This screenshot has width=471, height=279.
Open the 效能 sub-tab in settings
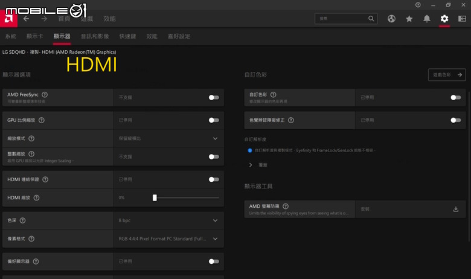pyautogui.click(x=152, y=36)
